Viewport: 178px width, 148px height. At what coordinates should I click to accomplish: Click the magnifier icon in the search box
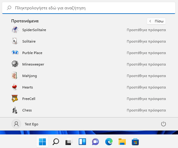click(x=9, y=8)
